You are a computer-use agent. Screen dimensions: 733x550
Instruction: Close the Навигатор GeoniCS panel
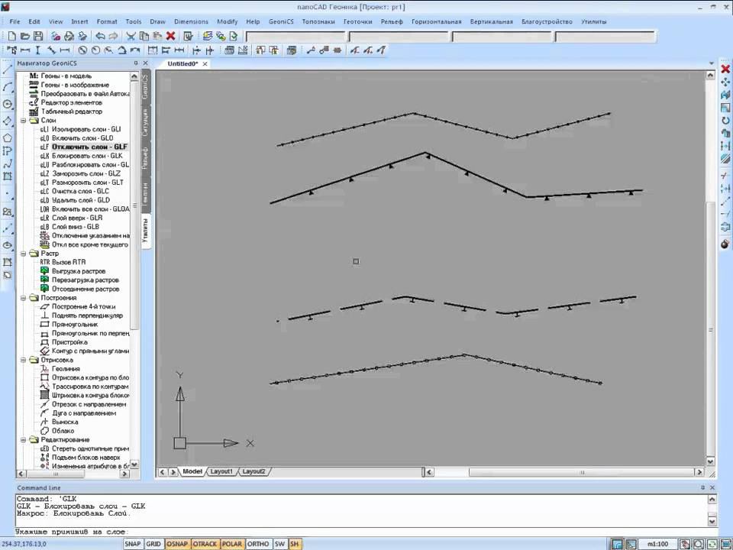click(x=145, y=63)
